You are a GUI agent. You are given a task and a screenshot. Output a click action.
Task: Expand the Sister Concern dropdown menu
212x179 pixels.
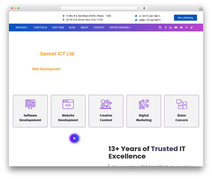pyautogui.click(x=120, y=28)
